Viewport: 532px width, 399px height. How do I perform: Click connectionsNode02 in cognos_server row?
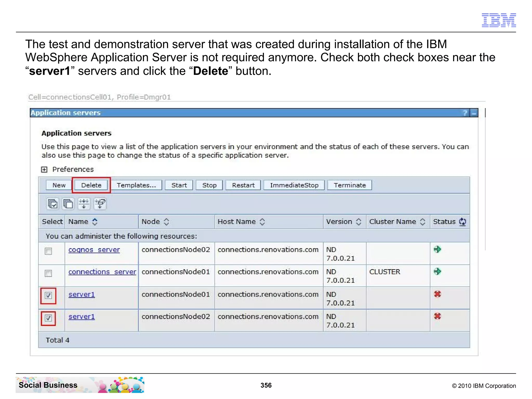pyautogui.click(x=176, y=250)
